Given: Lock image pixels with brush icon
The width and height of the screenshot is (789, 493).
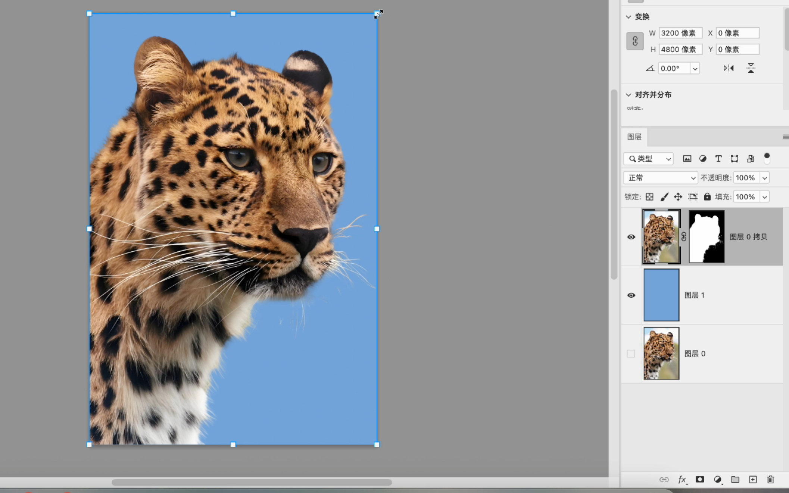Looking at the screenshot, I should pyautogui.click(x=664, y=197).
